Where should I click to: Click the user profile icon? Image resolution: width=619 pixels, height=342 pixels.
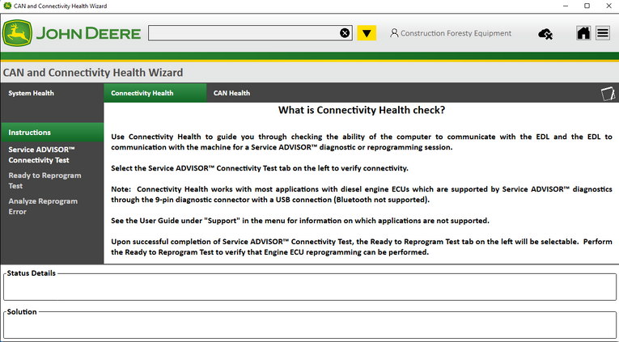click(x=394, y=33)
